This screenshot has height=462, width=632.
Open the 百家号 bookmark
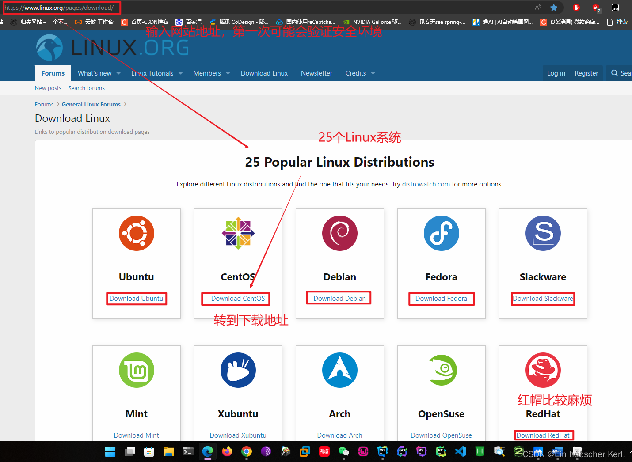[x=189, y=22]
